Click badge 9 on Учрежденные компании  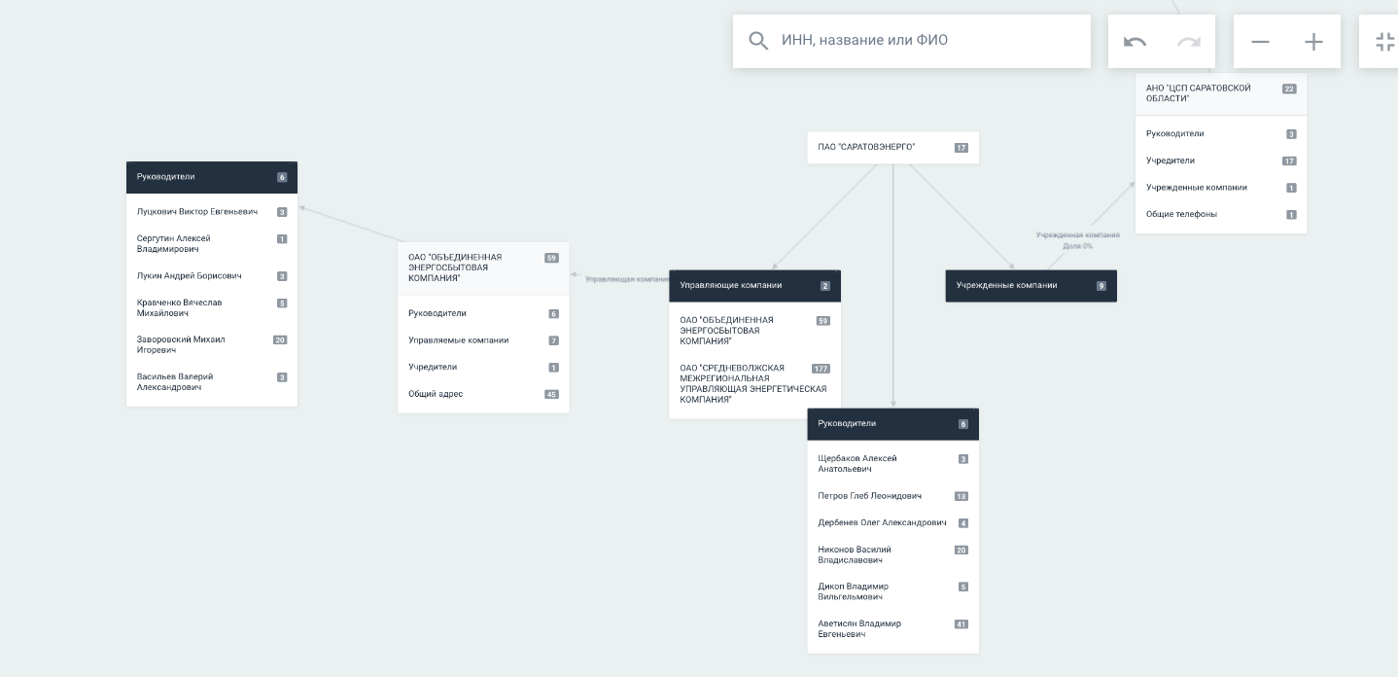coord(1101,286)
